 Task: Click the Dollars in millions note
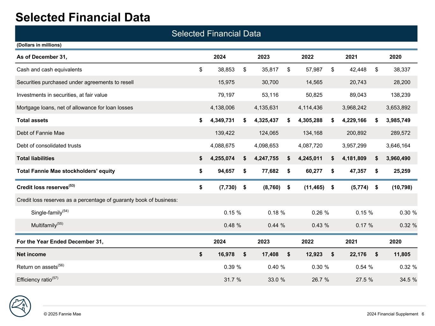point(39,45)
